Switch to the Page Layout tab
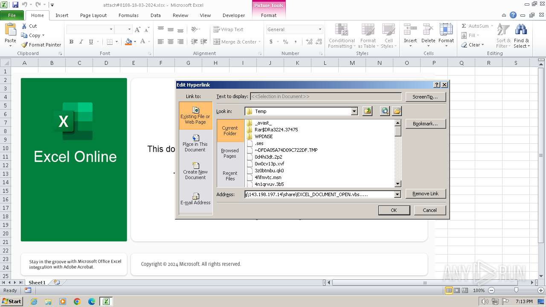The height and width of the screenshot is (307, 546). (x=93, y=15)
